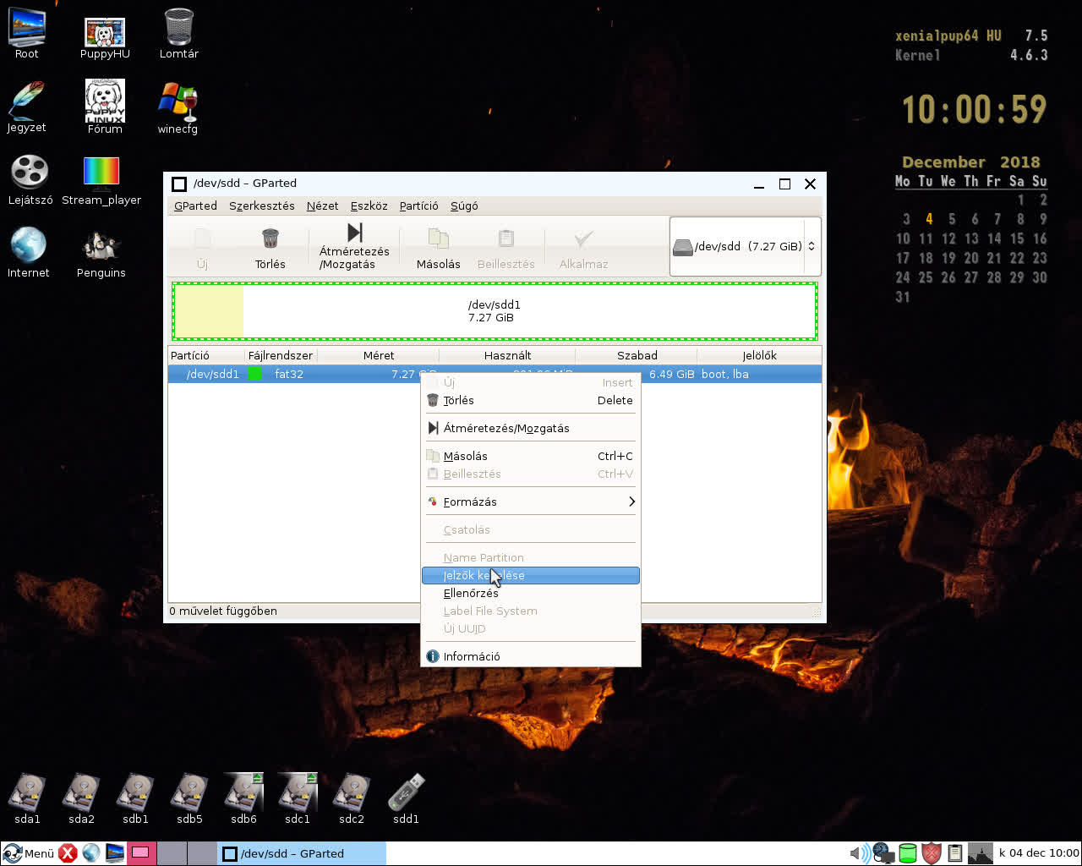Image resolution: width=1082 pixels, height=866 pixels.
Task: Sort by the Méret column header
Action: (379, 355)
